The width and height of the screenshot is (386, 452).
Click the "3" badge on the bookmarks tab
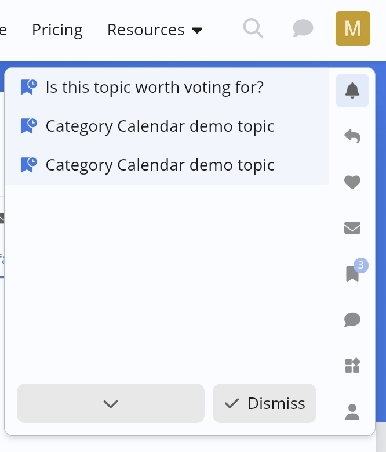click(x=360, y=265)
